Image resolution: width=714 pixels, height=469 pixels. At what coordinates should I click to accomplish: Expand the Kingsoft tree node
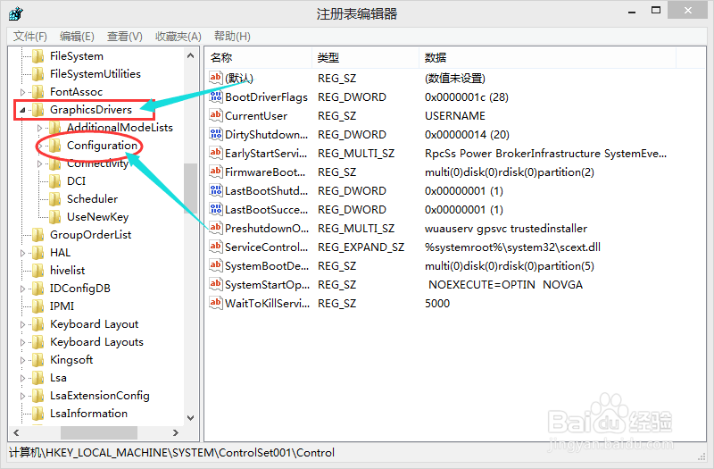coord(23,360)
